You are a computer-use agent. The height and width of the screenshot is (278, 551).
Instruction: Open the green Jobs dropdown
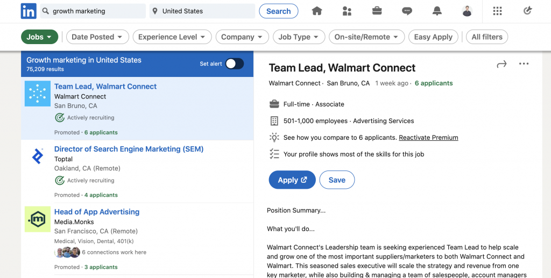39,37
